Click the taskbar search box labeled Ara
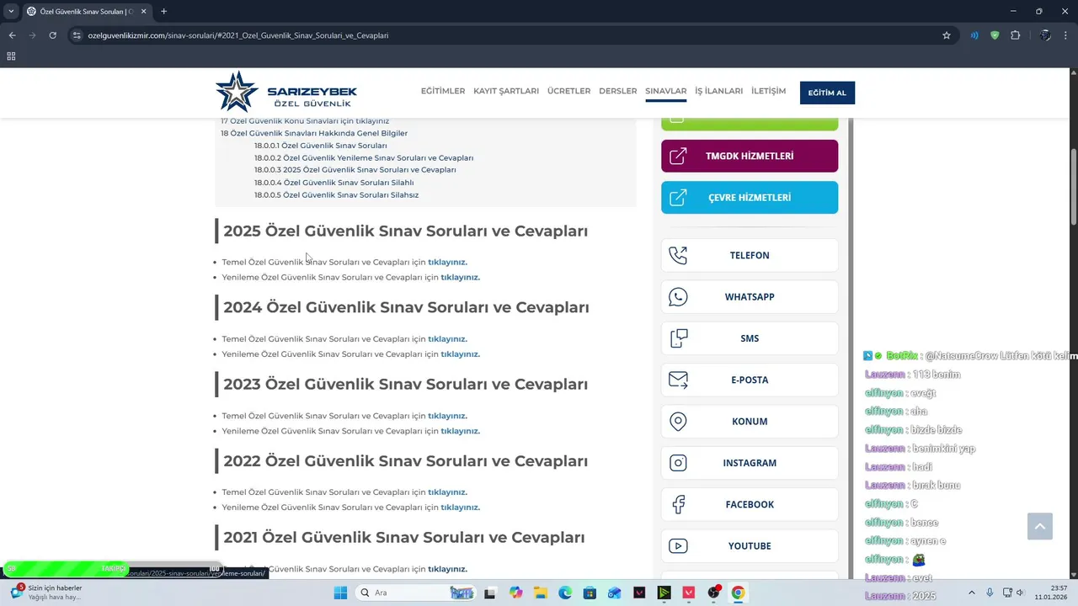The image size is (1078, 606). pyautogui.click(x=417, y=593)
